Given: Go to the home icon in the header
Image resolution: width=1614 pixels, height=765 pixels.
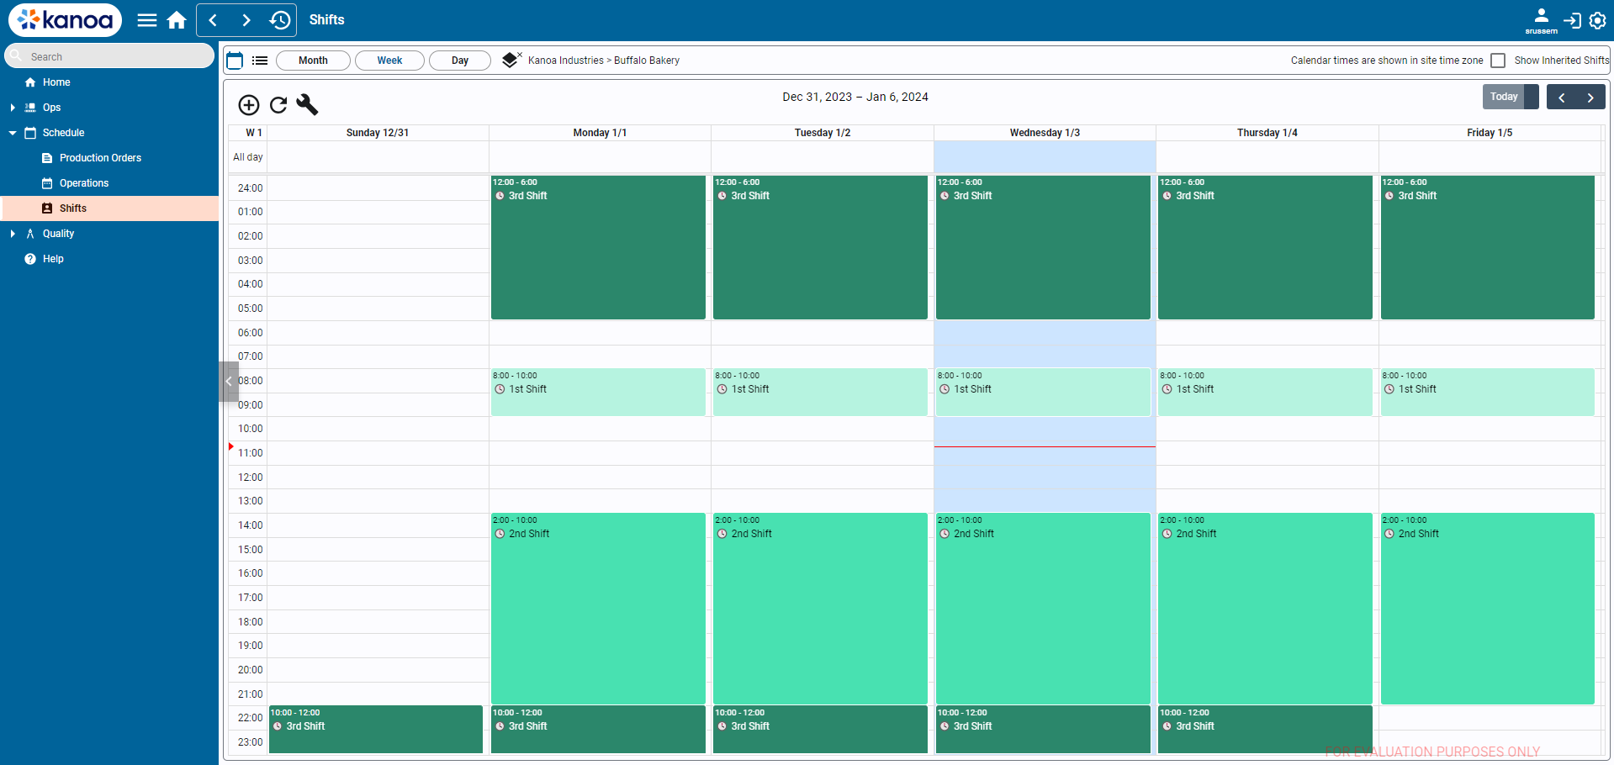Looking at the screenshot, I should pos(177,20).
